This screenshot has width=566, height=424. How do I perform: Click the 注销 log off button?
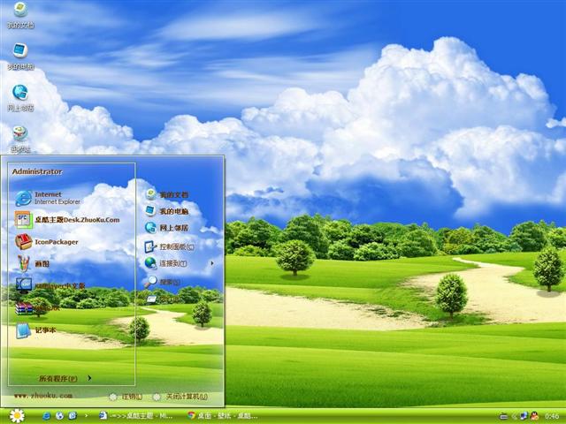(x=126, y=397)
